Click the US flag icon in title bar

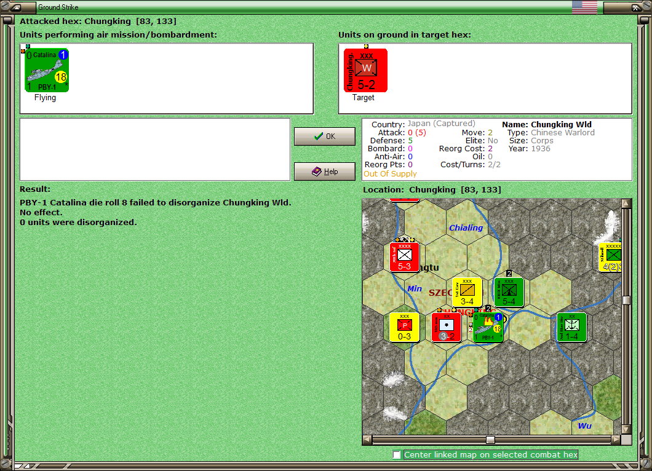point(584,7)
